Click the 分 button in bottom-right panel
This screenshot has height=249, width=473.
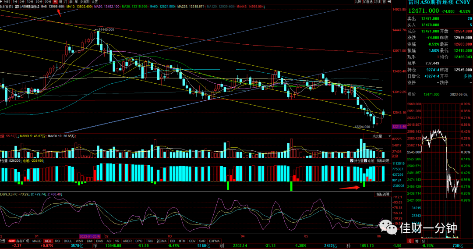(x=410, y=241)
